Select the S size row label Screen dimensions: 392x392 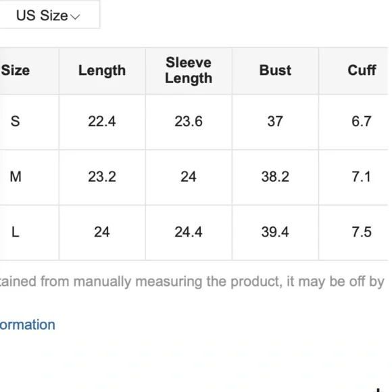16,122
